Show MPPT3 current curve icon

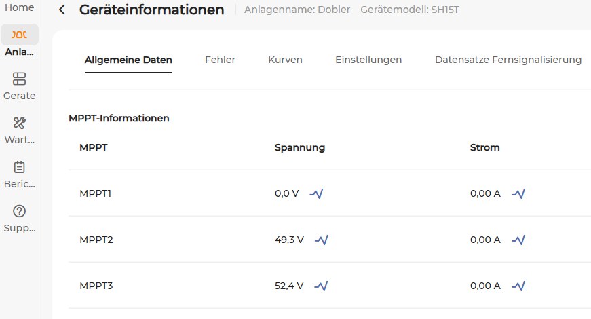pos(518,286)
